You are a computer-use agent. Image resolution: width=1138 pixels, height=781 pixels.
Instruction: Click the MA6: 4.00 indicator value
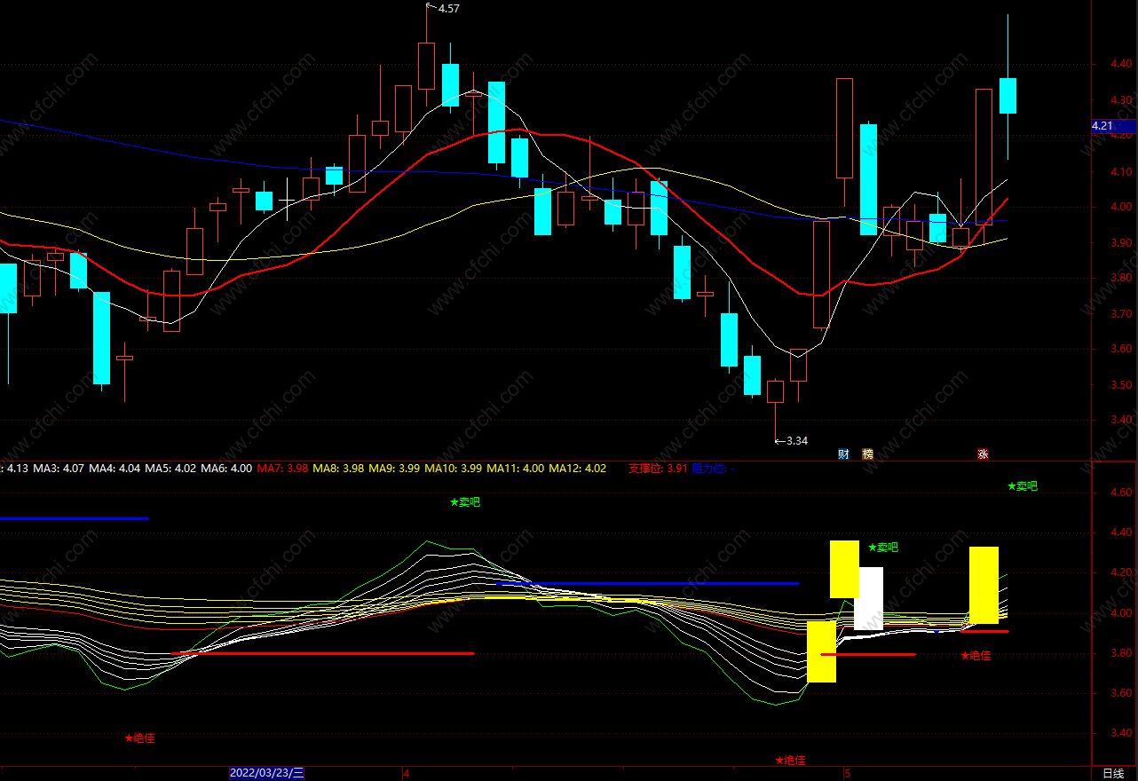click(x=226, y=468)
